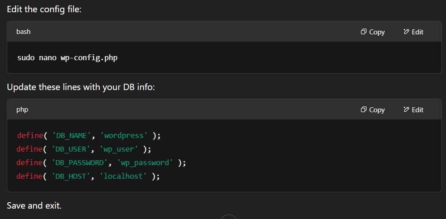
Task: Copy the bash code snippet
Action: tap(373, 32)
